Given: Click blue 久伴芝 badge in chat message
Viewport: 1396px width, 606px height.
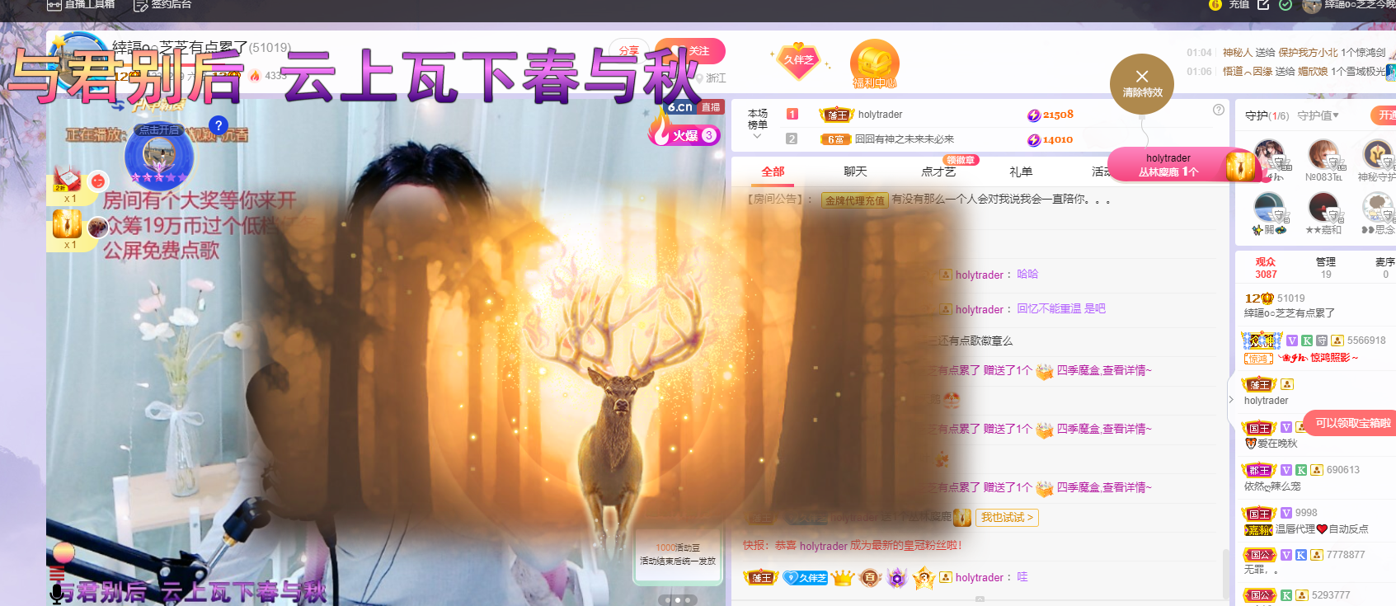Looking at the screenshot, I should pos(805,578).
